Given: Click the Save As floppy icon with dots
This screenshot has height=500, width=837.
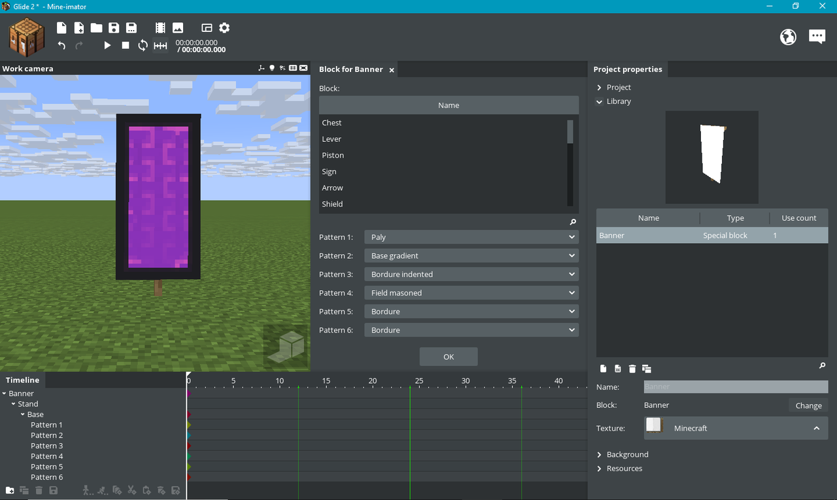Looking at the screenshot, I should tap(131, 27).
